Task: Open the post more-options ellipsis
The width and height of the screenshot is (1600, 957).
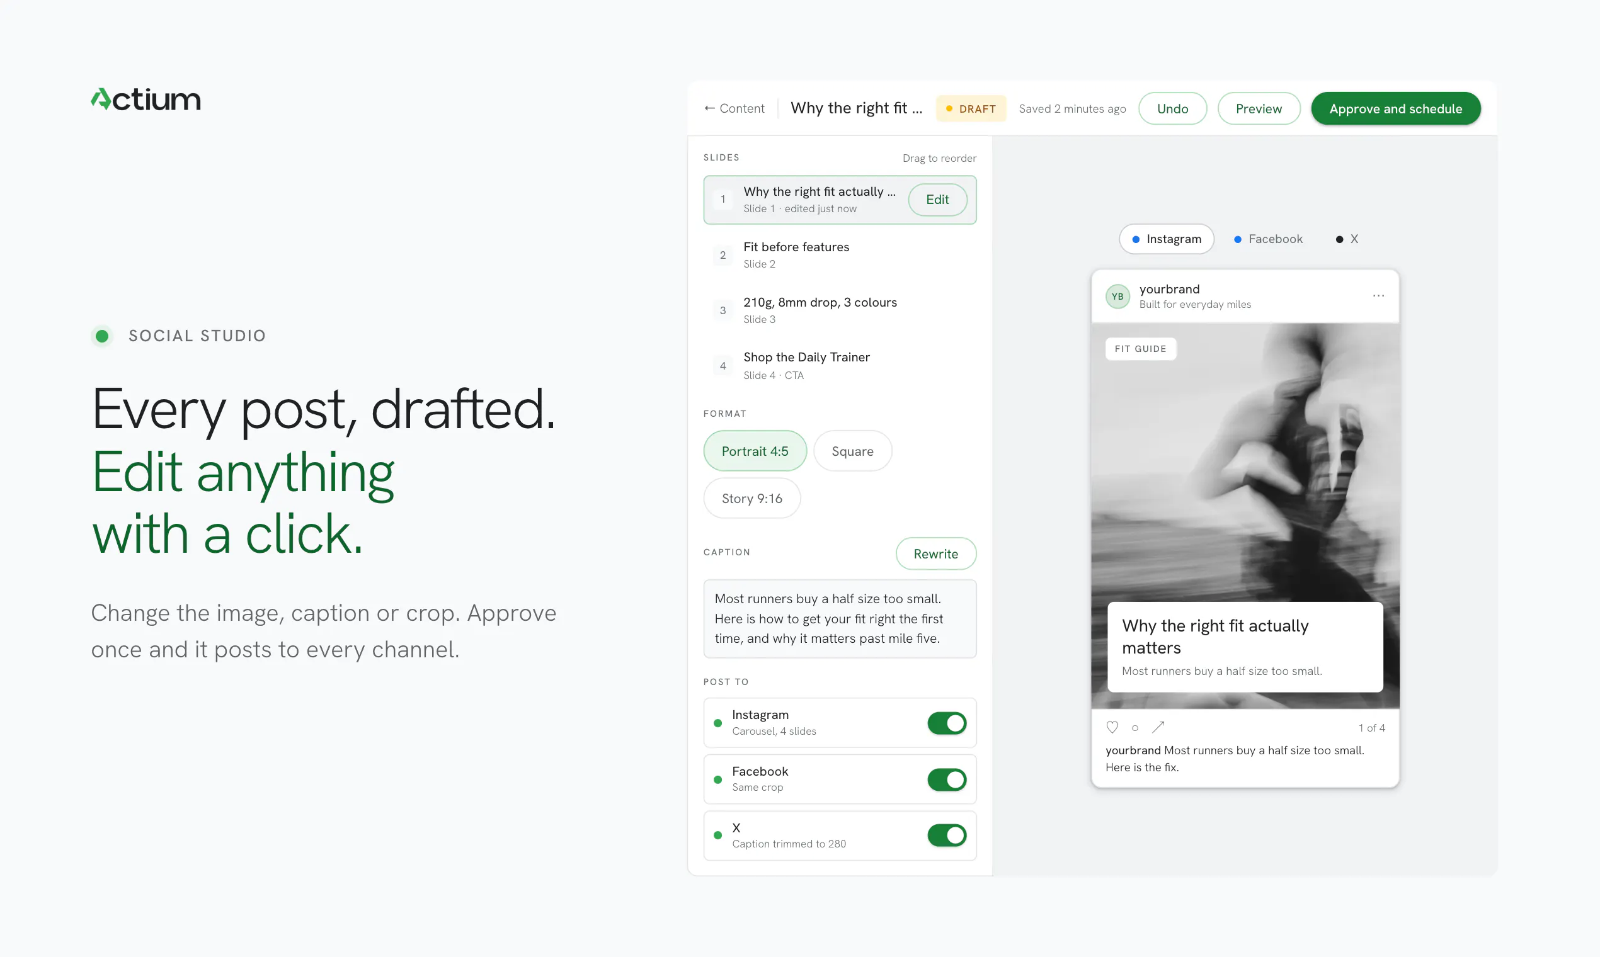Action: click(1378, 295)
